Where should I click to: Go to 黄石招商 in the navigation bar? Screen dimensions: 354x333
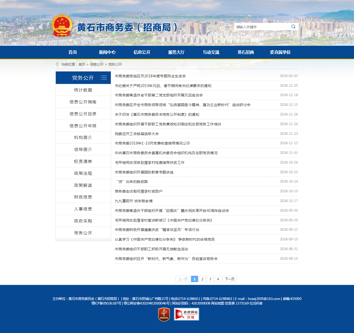point(246,52)
